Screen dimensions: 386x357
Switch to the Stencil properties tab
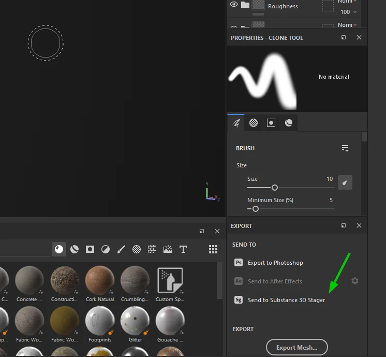coord(271,123)
